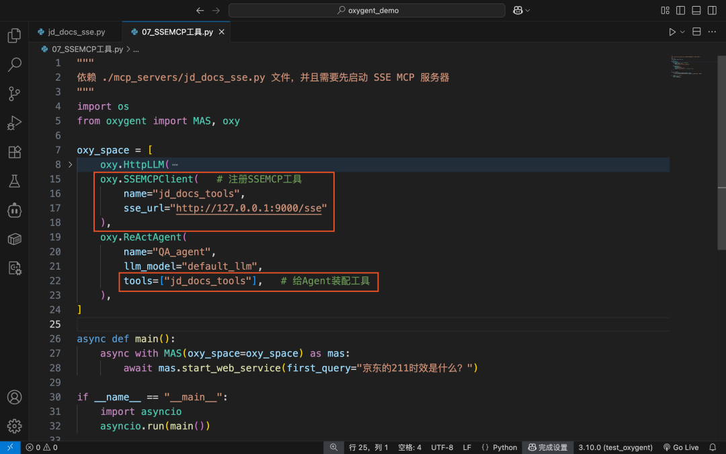Open the Explorer view in activity bar
The height and width of the screenshot is (454, 726).
pos(14,36)
